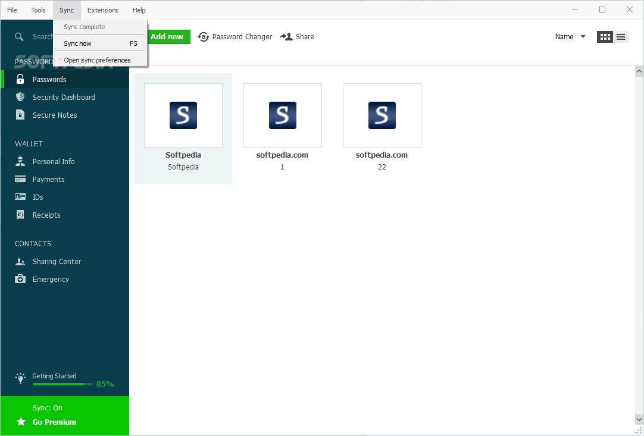The width and height of the screenshot is (644, 436).
Task: Click the Password Changer icon
Action: (x=204, y=36)
